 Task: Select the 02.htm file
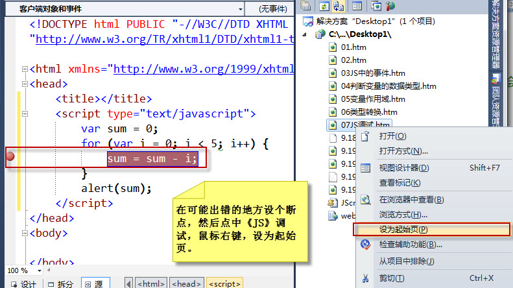pyautogui.click(x=353, y=60)
